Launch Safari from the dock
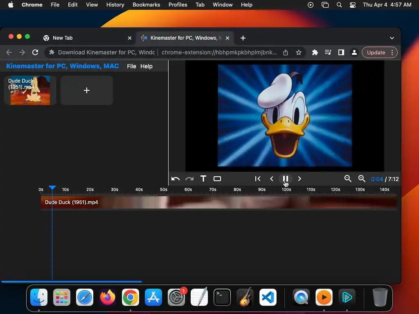 click(x=85, y=297)
